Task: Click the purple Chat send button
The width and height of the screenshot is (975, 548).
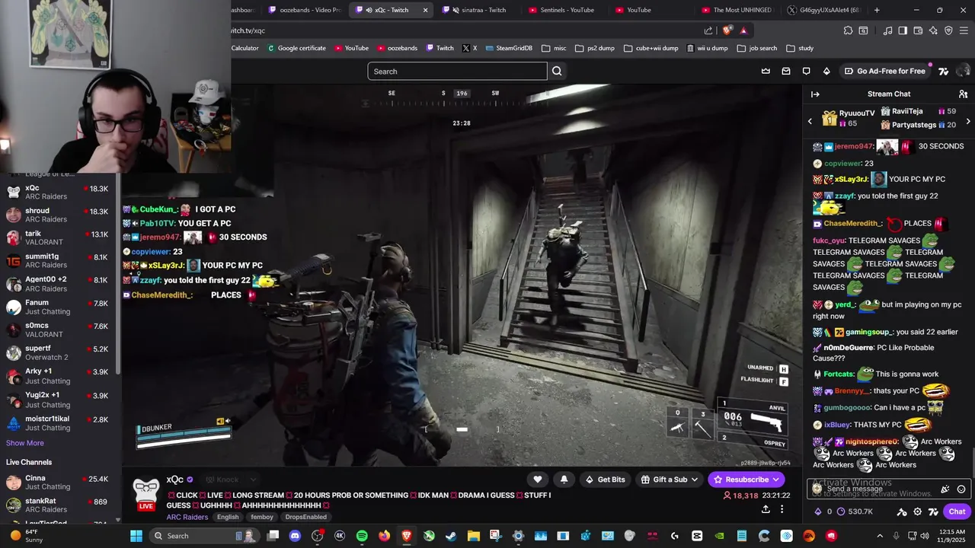Action: point(957,511)
